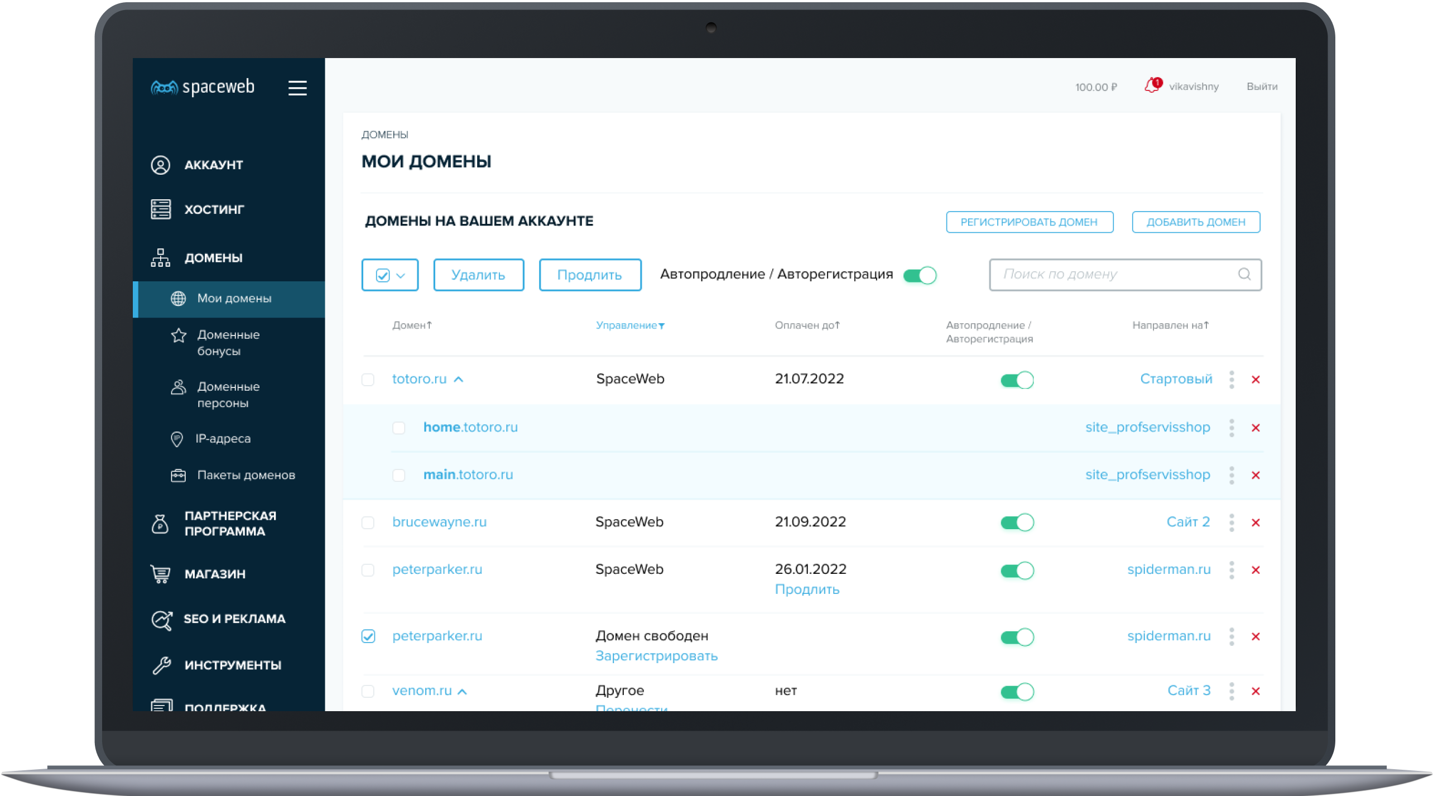The image size is (1433, 796).
Task: Click Зарегистрировать link for free domain
Action: (656, 656)
